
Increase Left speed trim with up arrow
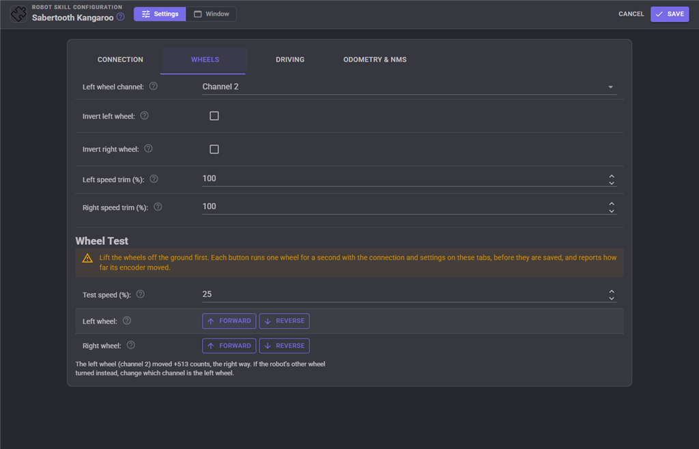point(612,176)
